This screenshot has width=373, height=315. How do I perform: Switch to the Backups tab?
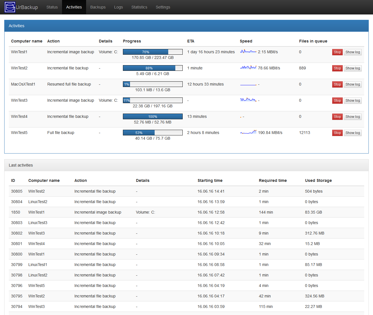pos(98,7)
